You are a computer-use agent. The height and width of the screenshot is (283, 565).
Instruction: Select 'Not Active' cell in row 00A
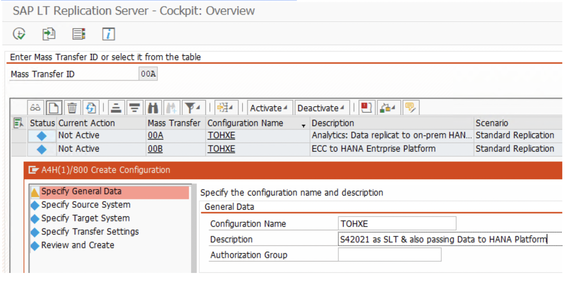101,136
